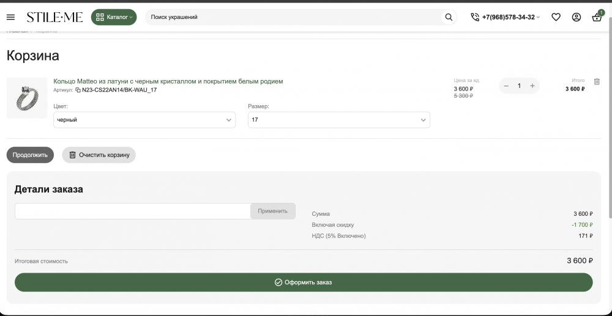Click the Оформить заказ button
Image resolution: width=612 pixels, height=316 pixels.
(304, 282)
